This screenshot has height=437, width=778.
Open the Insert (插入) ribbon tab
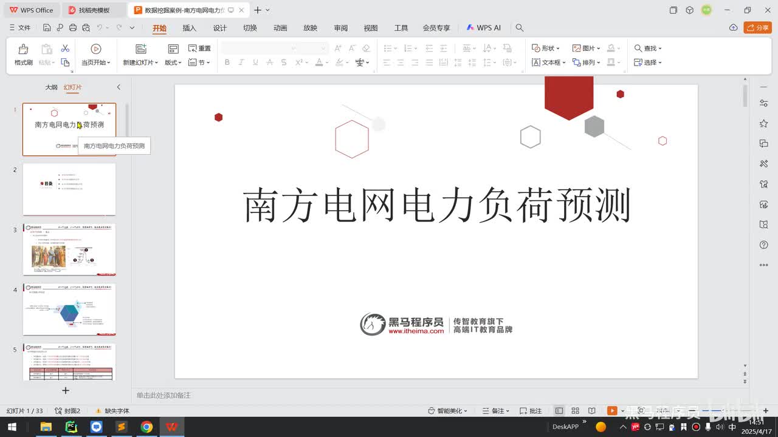(x=190, y=28)
